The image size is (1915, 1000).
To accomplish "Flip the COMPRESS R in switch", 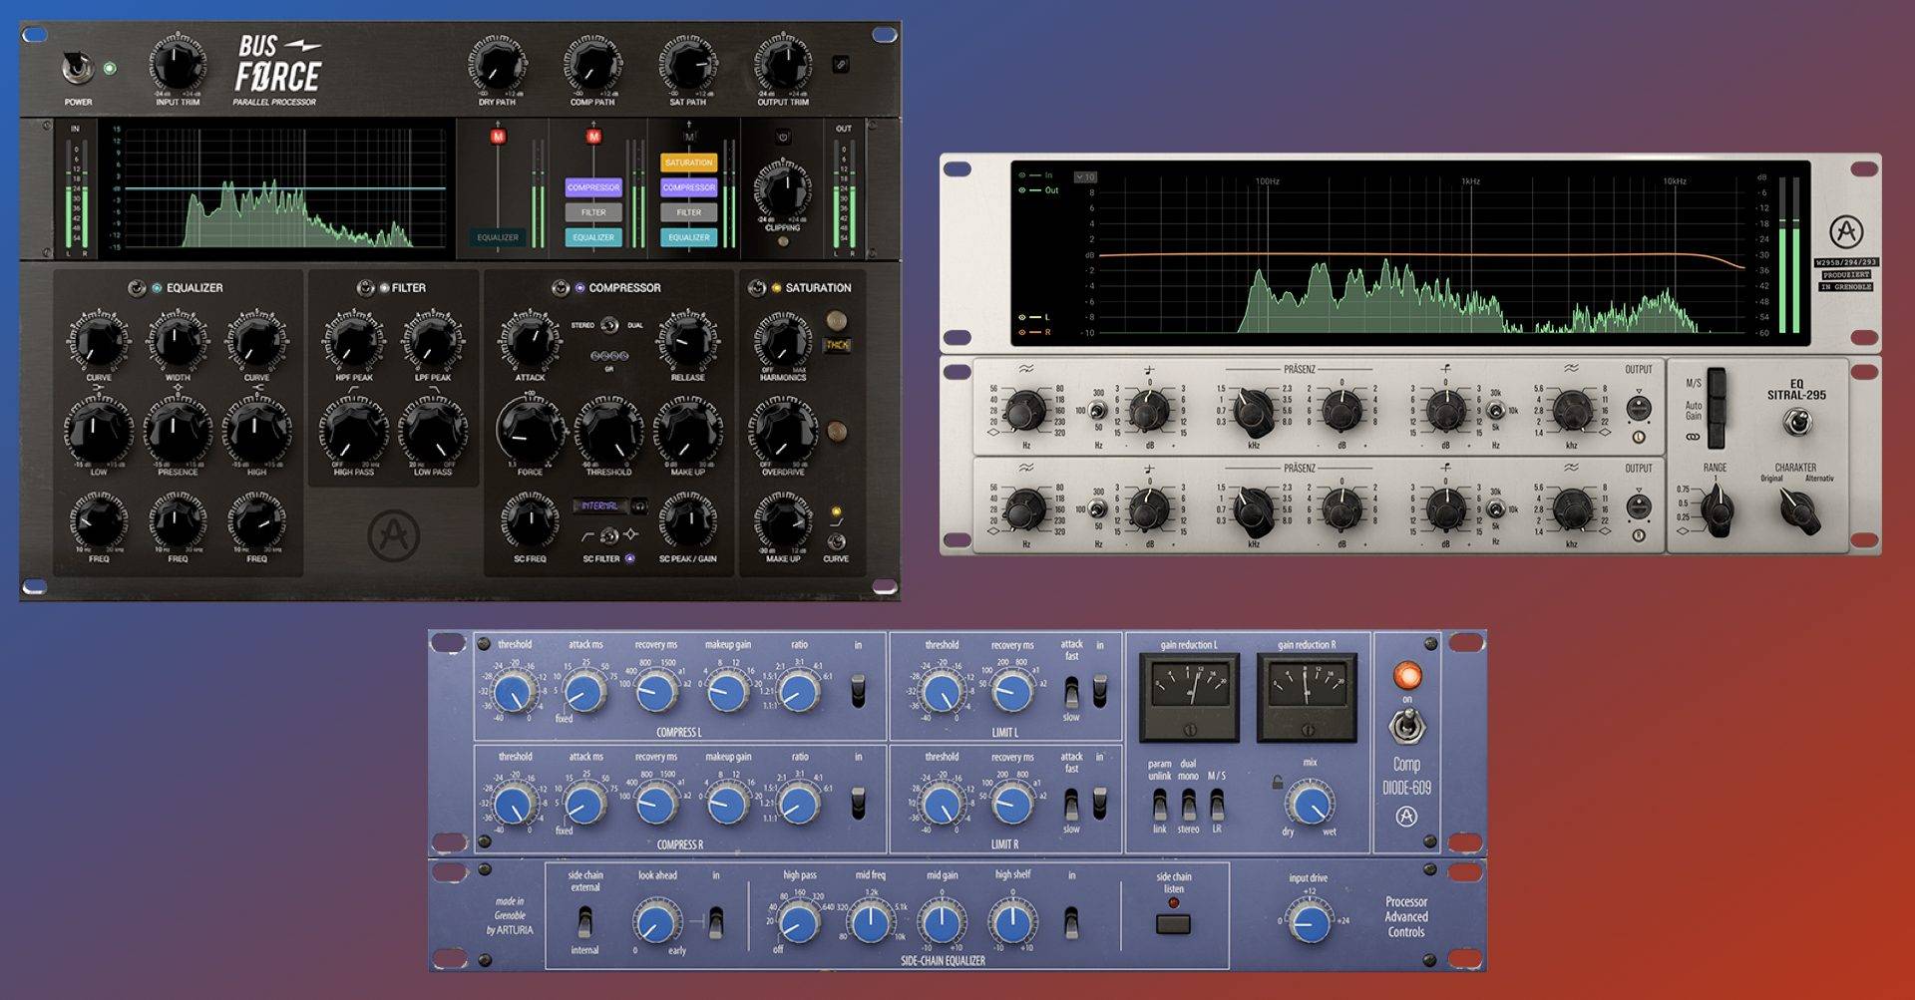I will click(858, 803).
